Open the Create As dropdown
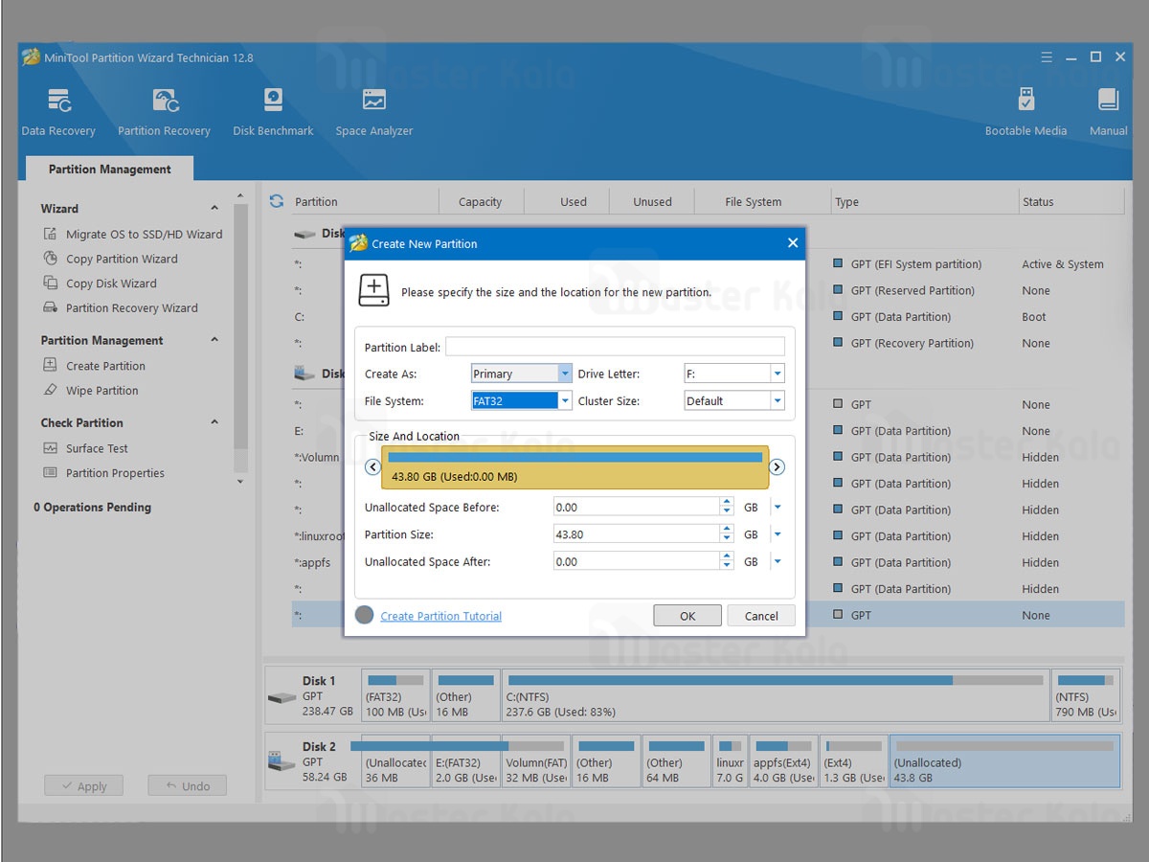The image size is (1149, 862). [565, 374]
